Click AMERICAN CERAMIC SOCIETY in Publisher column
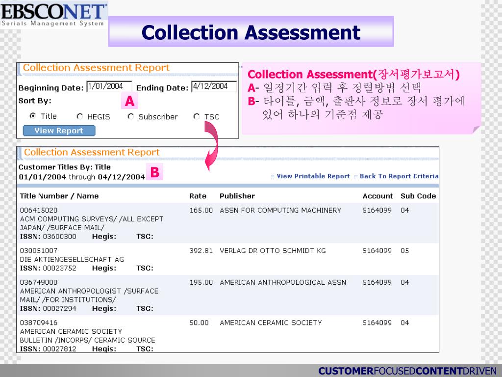This screenshot has height=377, width=502. 271,323
